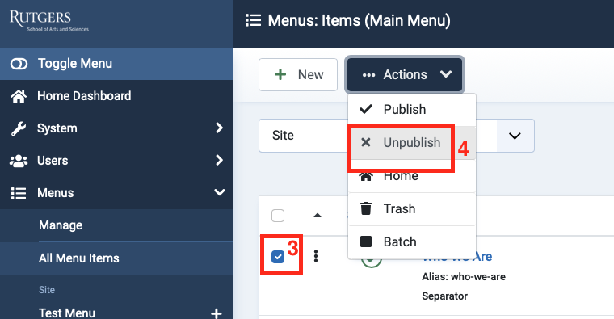Expand the System submenu chevron

click(219, 128)
